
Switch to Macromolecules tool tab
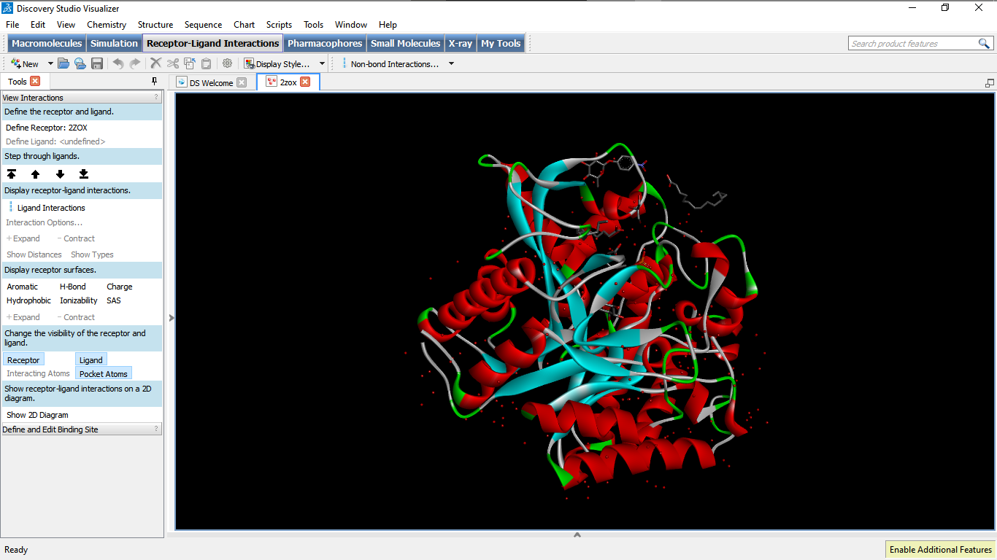coord(47,43)
